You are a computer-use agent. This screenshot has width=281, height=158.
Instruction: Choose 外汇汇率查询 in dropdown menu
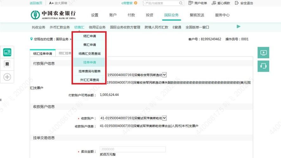89,80
